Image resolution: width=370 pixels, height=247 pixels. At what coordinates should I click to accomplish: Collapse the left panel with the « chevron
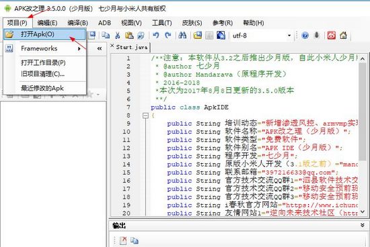(100, 49)
